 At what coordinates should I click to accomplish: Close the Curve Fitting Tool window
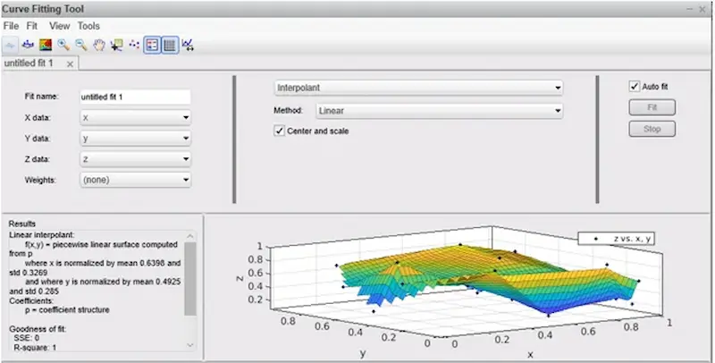pyautogui.click(x=702, y=9)
